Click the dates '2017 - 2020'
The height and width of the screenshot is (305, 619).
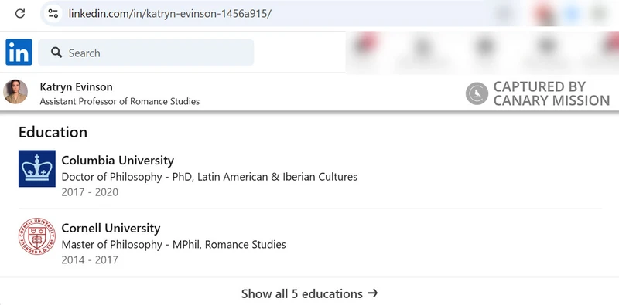click(x=90, y=192)
